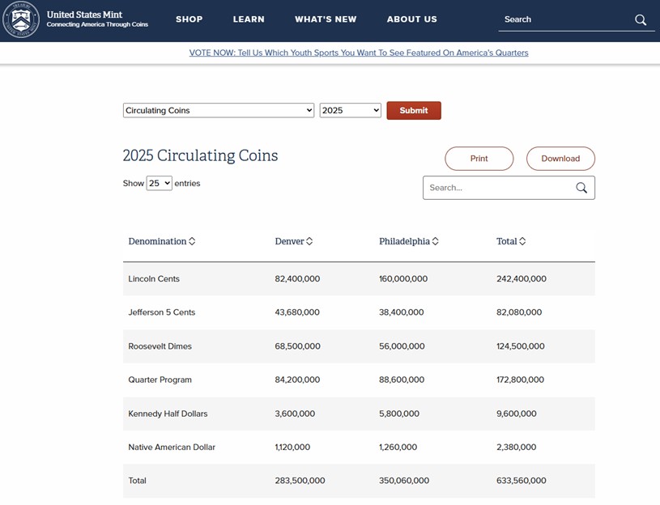Click Philadelphia value 88,600,000
660x505 pixels.
(402, 380)
